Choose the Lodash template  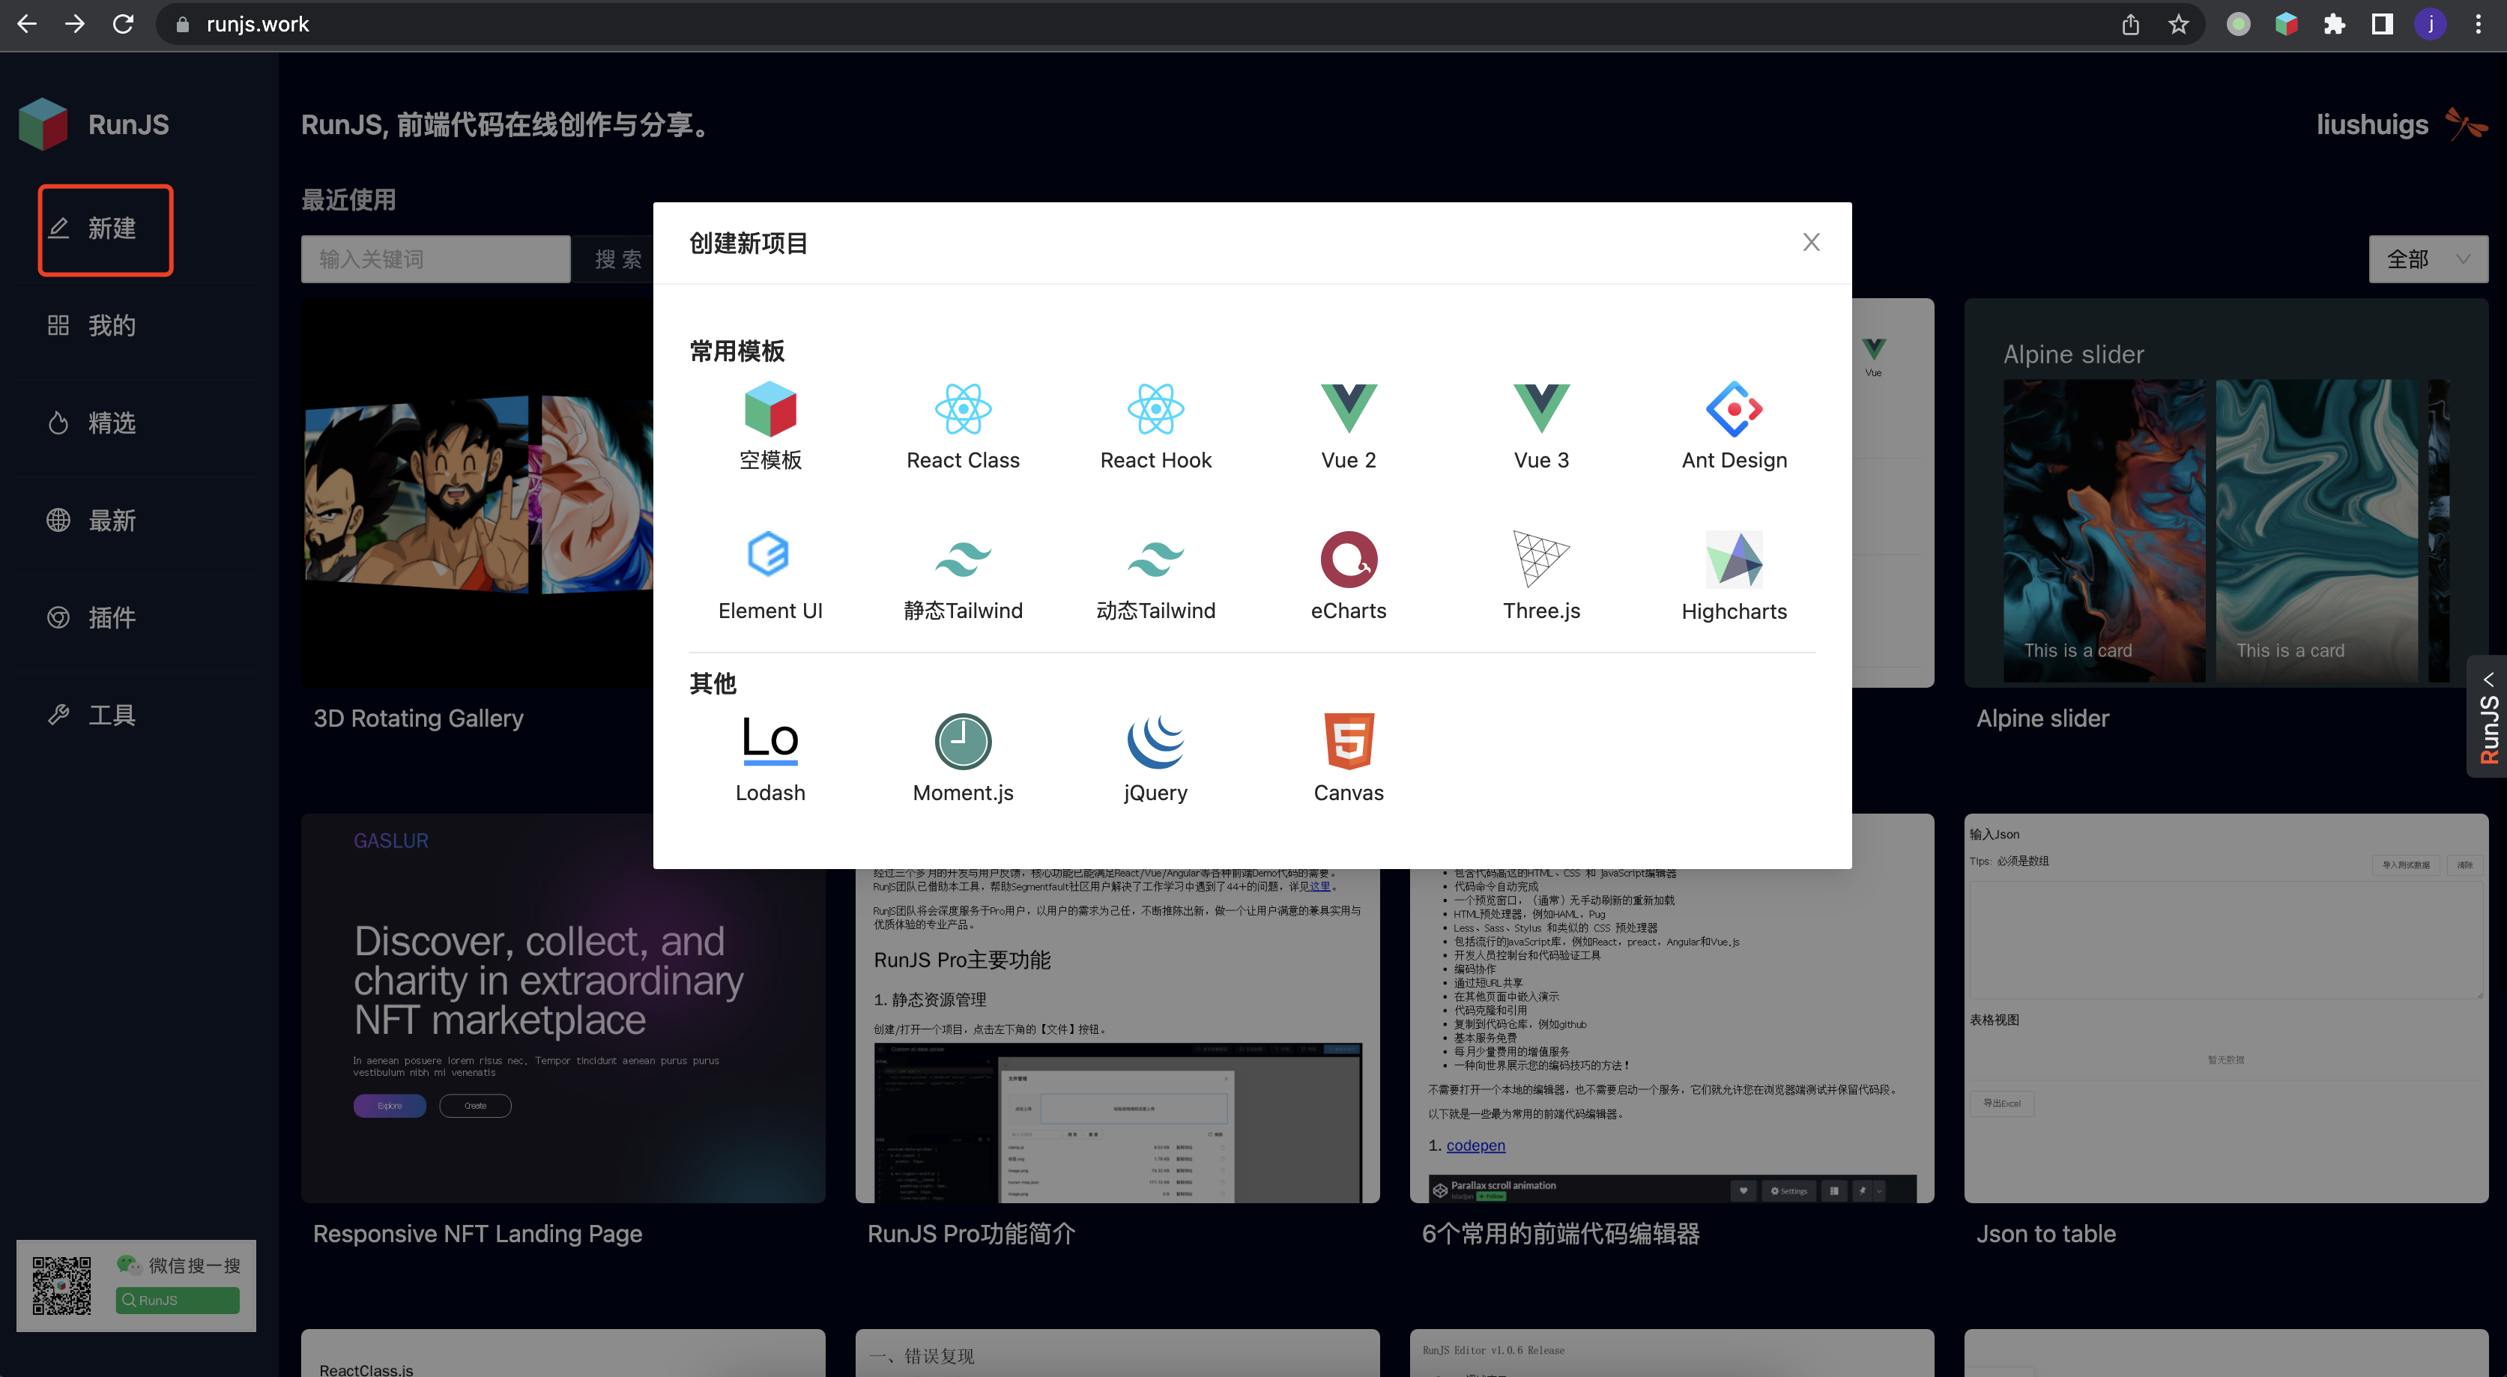[x=769, y=758]
